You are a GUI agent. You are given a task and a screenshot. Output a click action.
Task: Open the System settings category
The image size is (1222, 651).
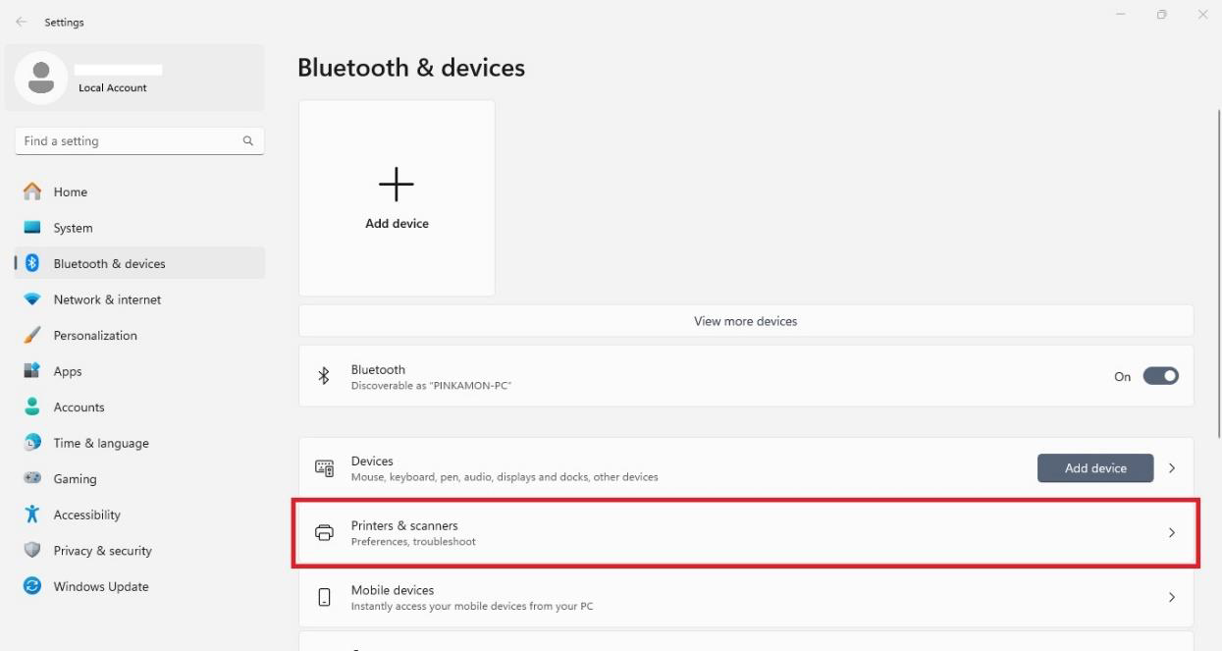[x=73, y=228]
